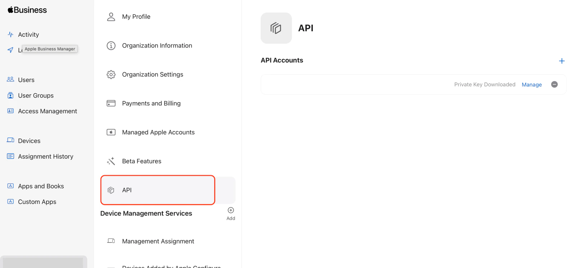Image resolution: width=576 pixels, height=268 pixels.
Task: Click the Access Management card icon
Action: coord(10,111)
